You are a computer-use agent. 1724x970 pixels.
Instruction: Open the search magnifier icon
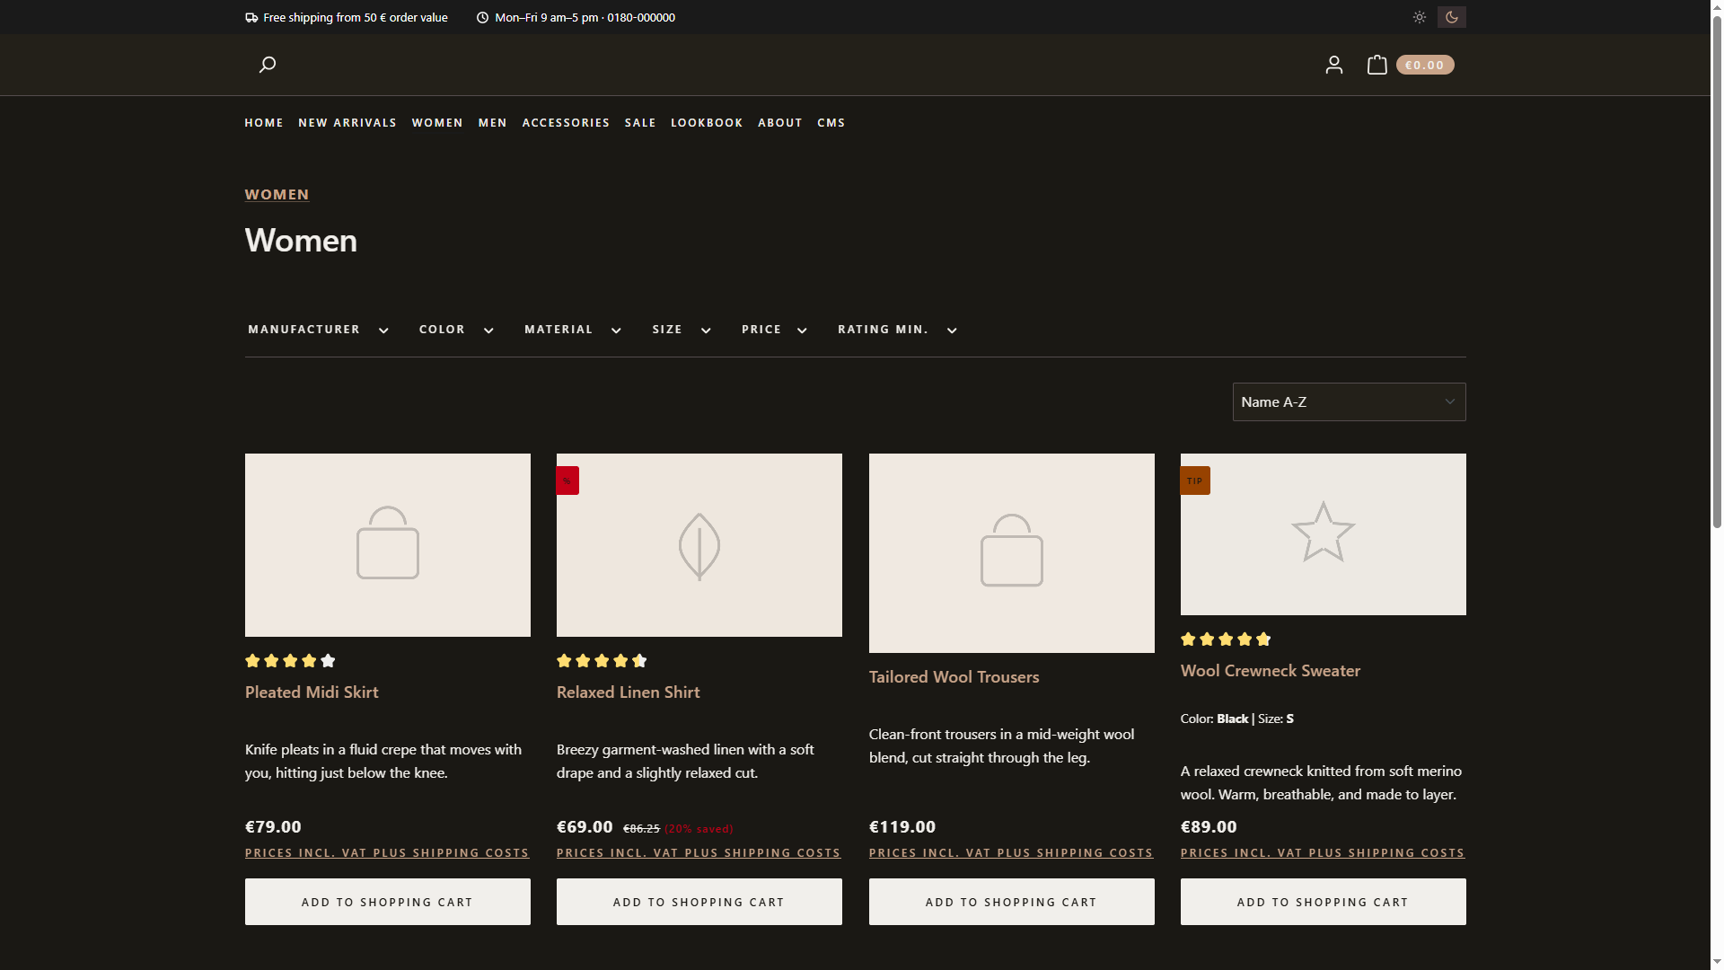[x=267, y=65]
